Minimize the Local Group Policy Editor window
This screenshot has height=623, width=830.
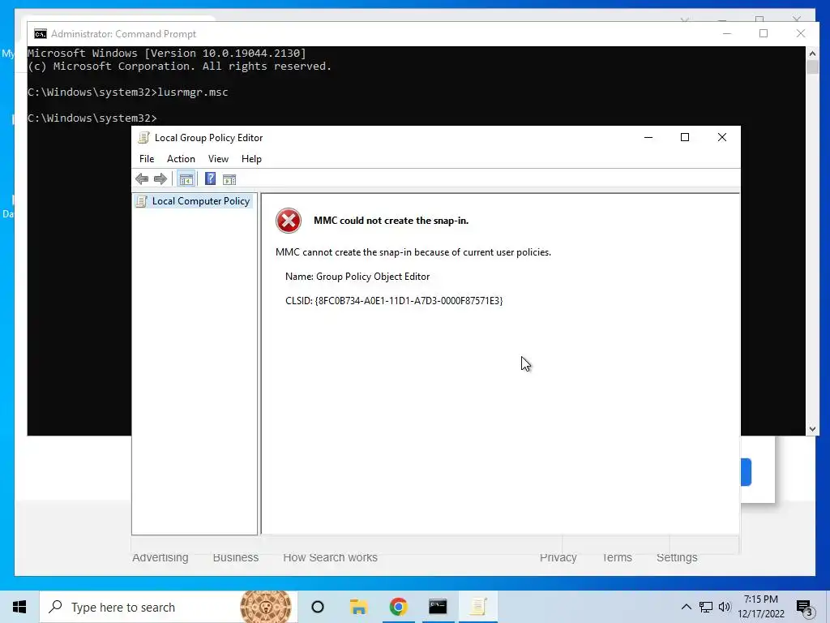[x=648, y=138]
